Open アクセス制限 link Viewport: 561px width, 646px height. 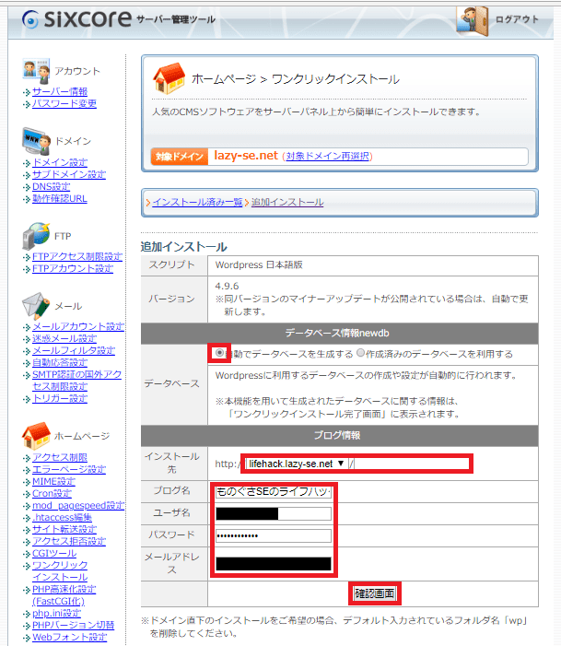coord(60,457)
